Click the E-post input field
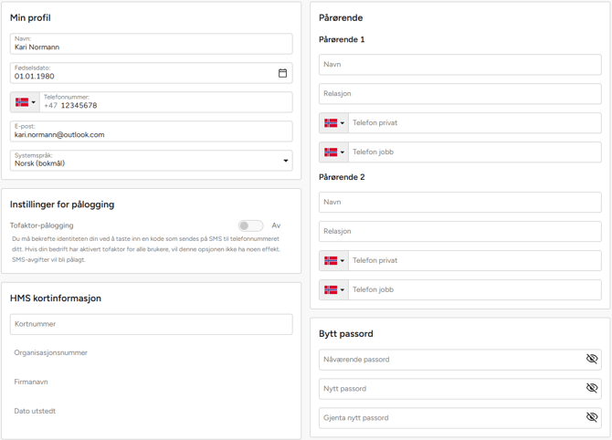The height and width of the screenshot is (440, 612). coord(151,131)
